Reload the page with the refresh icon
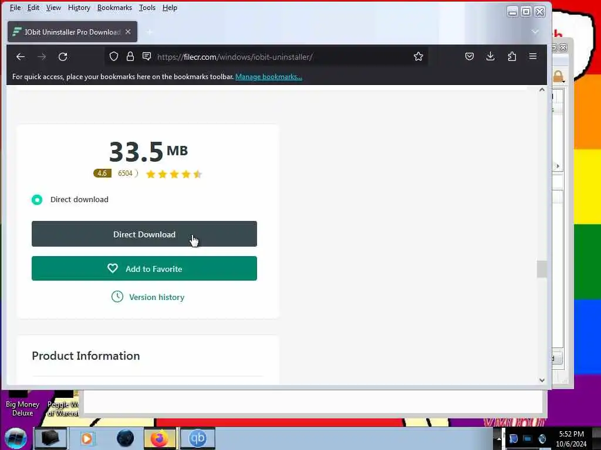This screenshot has width=601, height=450. [63, 57]
